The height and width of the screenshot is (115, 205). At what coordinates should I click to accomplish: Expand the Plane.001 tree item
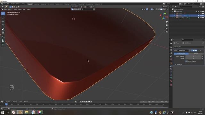click(175, 18)
